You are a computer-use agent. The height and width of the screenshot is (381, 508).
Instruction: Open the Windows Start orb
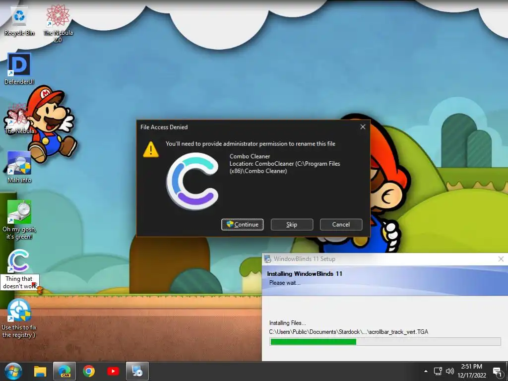pyautogui.click(x=13, y=371)
